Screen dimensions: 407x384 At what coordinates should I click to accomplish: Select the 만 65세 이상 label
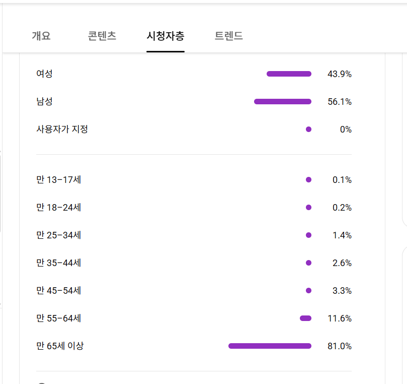pos(60,346)
